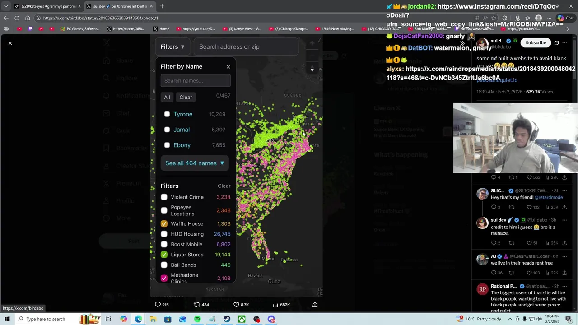Collapse the side panel with double chevron
The image size is (578, 325).
(462, 43)
